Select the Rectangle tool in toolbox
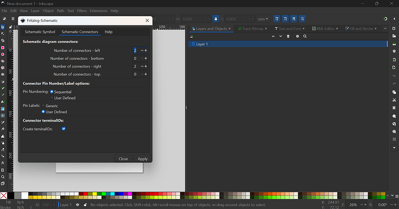The width and height of the screenshot is (399, 209). (x=2, y=47)
